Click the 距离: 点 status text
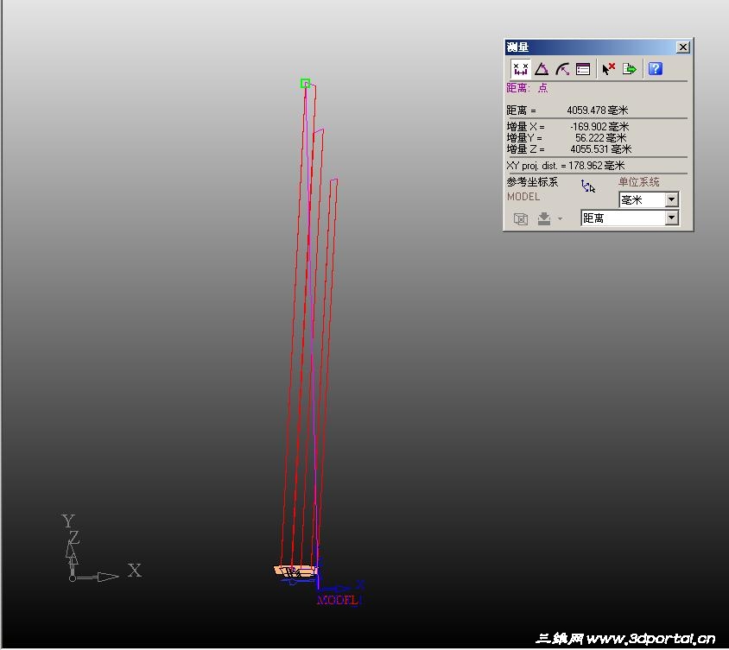Viewport: 729px width, 650px height. (527, 88)
